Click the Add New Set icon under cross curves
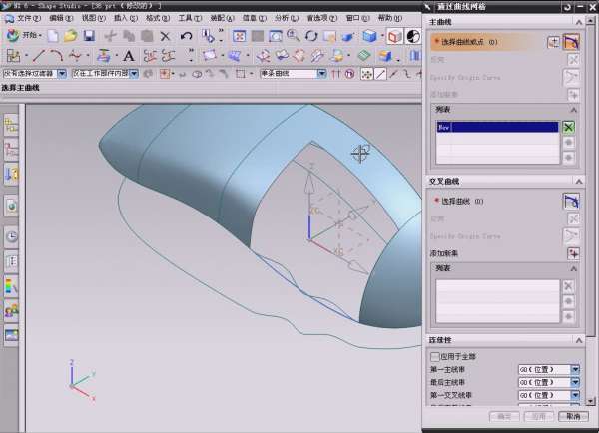Image resolution: width=599 pixels, height=433 pixels. click(x=573, y=254)
